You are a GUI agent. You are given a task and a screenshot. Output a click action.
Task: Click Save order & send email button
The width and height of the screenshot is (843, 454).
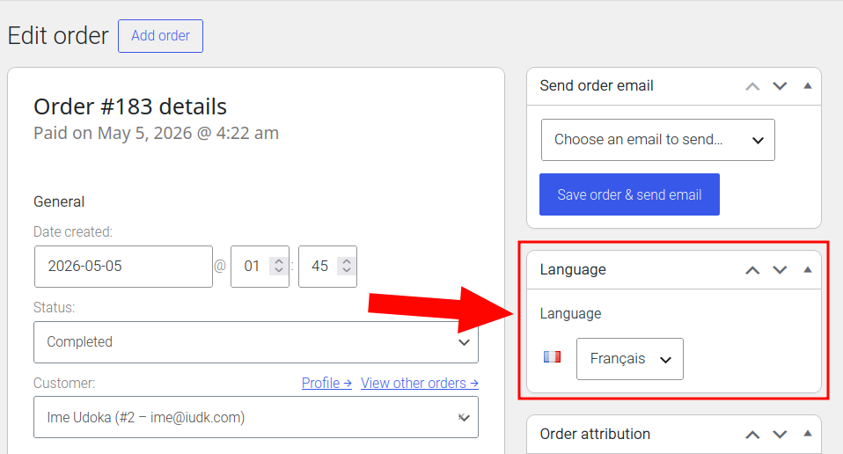point(629,194)
